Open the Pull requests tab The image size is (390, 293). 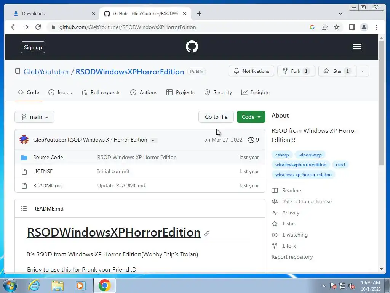pyautogui.click(x=101, y=92)
